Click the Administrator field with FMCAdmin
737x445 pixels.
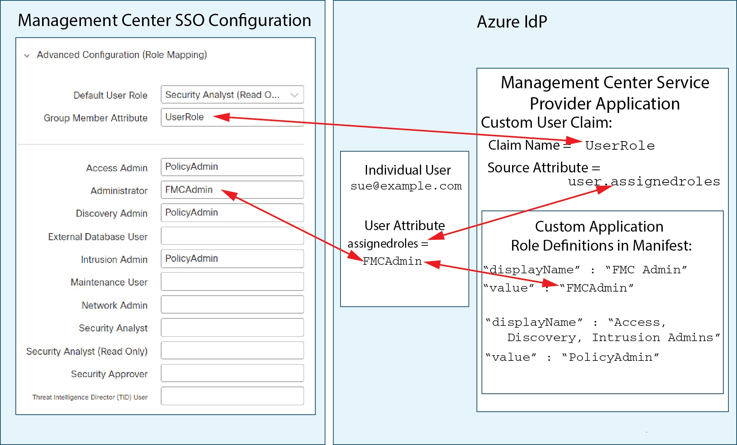pos(232,190)
